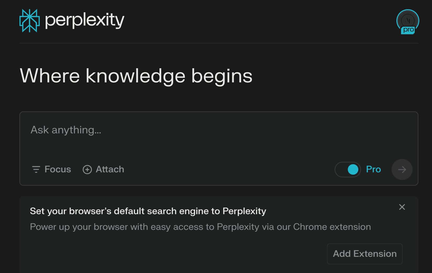432x273 pixels.
Task: Click the X icon on the banner
Action: (x=402, y=207)
